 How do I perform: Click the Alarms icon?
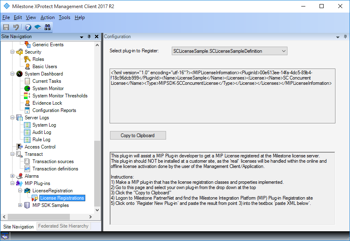pos(19,176)
